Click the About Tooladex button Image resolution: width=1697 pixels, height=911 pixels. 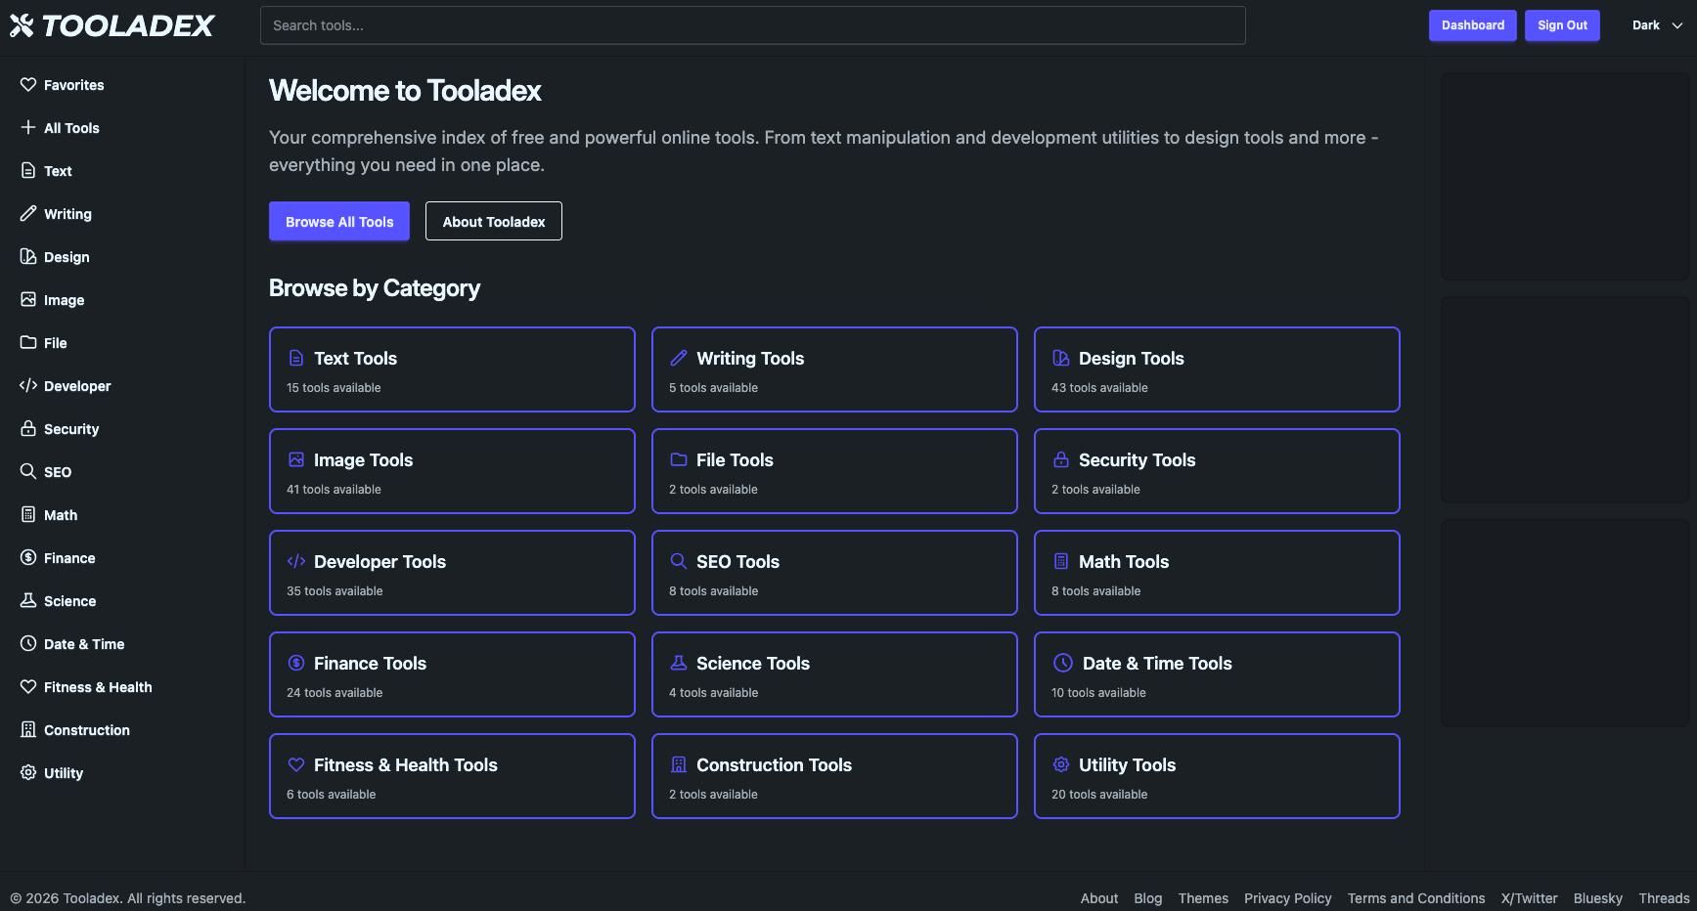tap(493, 221)
